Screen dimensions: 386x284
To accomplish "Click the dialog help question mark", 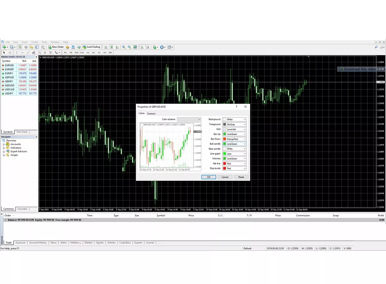I will tap(236, 107).
